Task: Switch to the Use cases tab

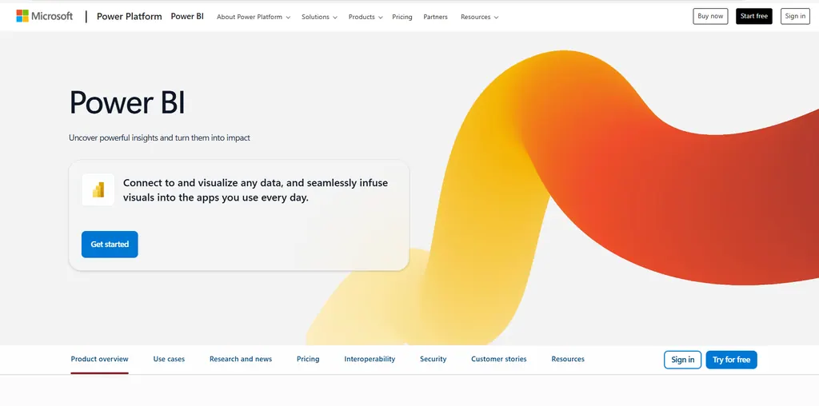Action: pos(169,360)
